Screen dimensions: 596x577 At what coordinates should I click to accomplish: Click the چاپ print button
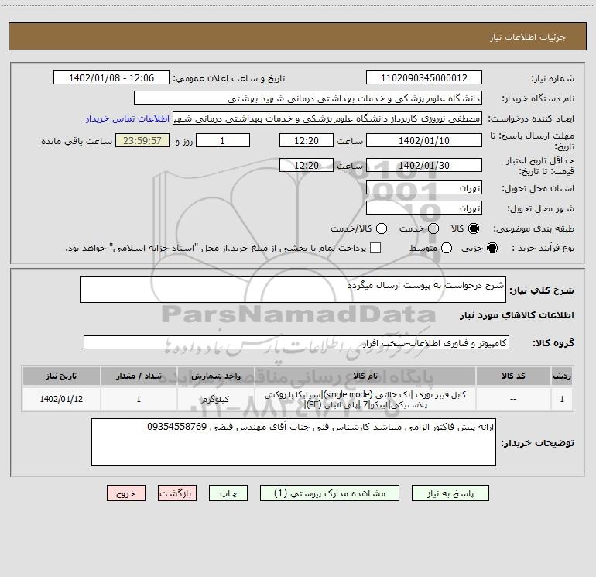[228, 493]
